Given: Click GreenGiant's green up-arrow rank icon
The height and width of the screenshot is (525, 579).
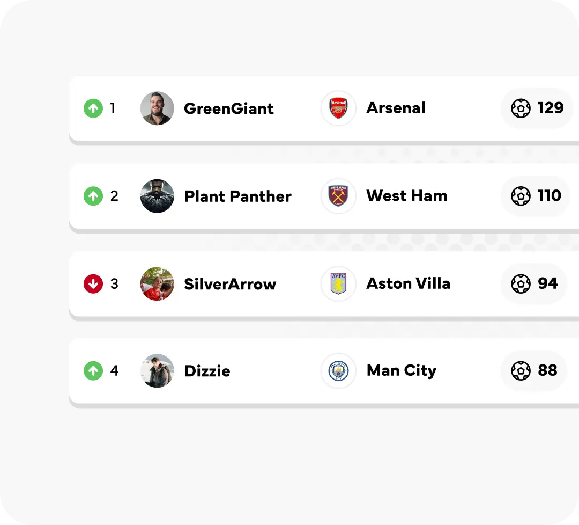Looking at the screenshot, I should pos(93,108).
